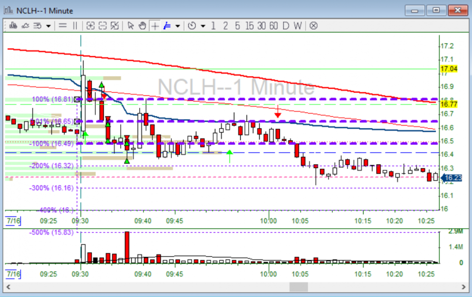This screenshot has width=472, height=297.
Task: Select the arrow pointer tool
Action: tap(131, 25)
